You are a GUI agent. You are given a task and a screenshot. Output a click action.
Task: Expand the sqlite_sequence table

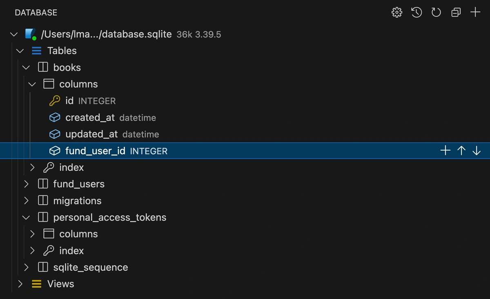coord(26,267)
